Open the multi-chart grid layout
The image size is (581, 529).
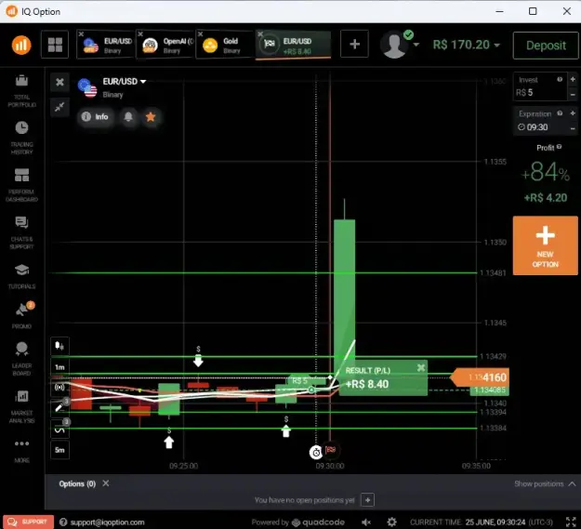point(55,45)
